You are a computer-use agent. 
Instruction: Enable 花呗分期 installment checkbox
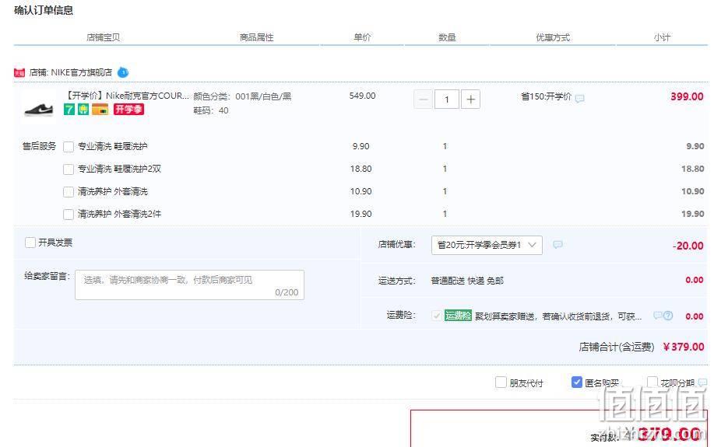tap(652, 382)
